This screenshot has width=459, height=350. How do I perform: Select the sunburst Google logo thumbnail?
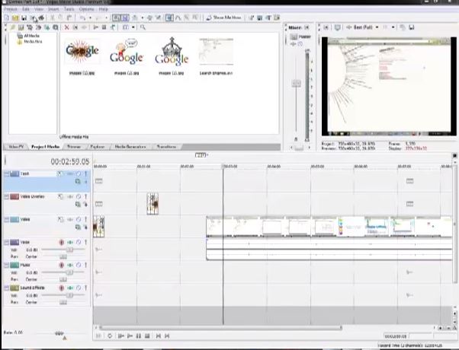click(x=82, y=52)
